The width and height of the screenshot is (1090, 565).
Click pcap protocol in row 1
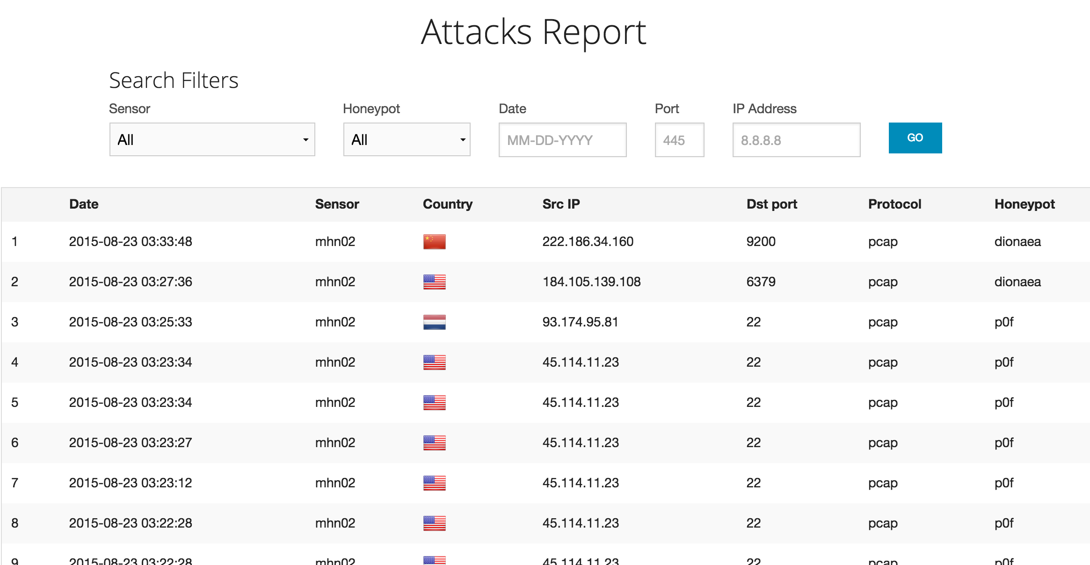pyautogui.click(x=883, y=242)
